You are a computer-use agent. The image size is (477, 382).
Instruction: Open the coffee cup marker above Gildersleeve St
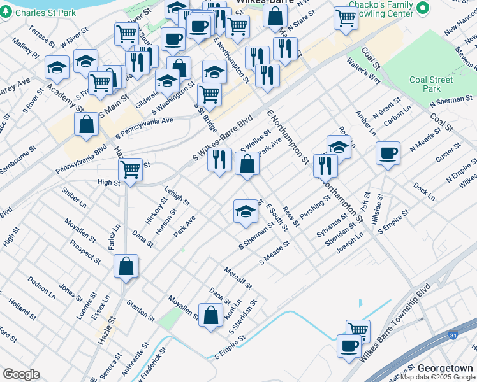(173, 41)
